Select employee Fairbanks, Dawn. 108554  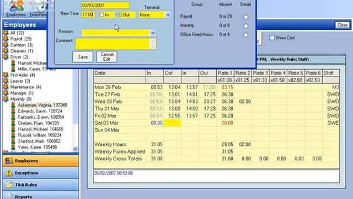click(41, 117)
